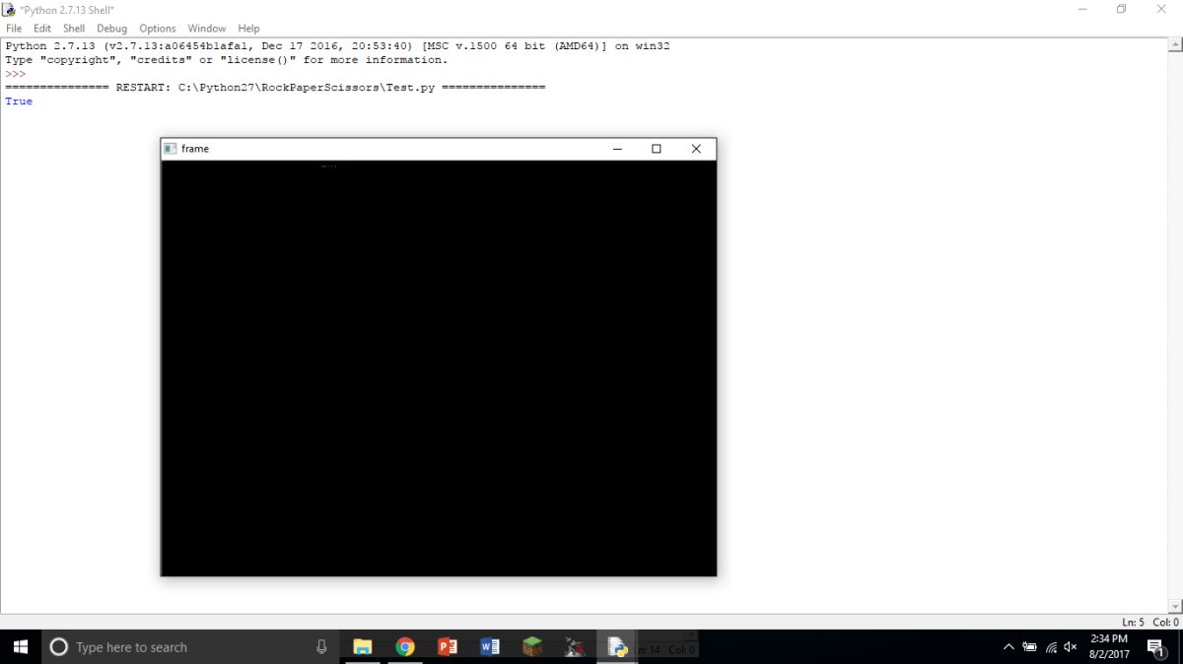The height and width of the screenshot is (664, 1183).
Task: Open the Debug menu
Action: 112,29
